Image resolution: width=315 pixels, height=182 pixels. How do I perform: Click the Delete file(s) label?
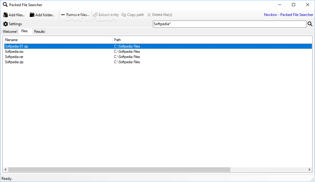pos(162,15)
